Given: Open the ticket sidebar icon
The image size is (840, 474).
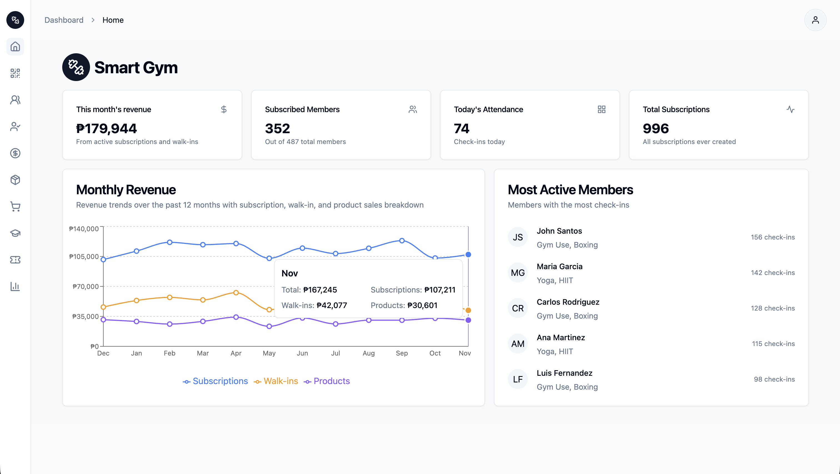Looking at the screenshot, I should coord(15,260).
